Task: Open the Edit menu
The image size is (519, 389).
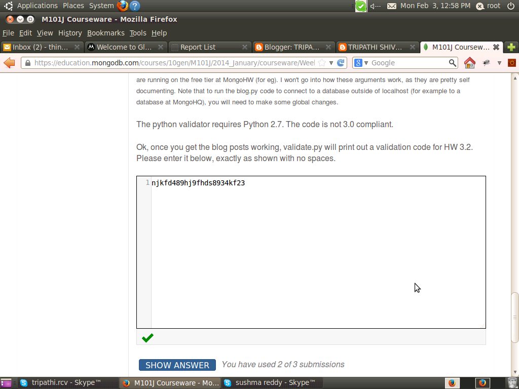Action: click(x=25, y=33)
